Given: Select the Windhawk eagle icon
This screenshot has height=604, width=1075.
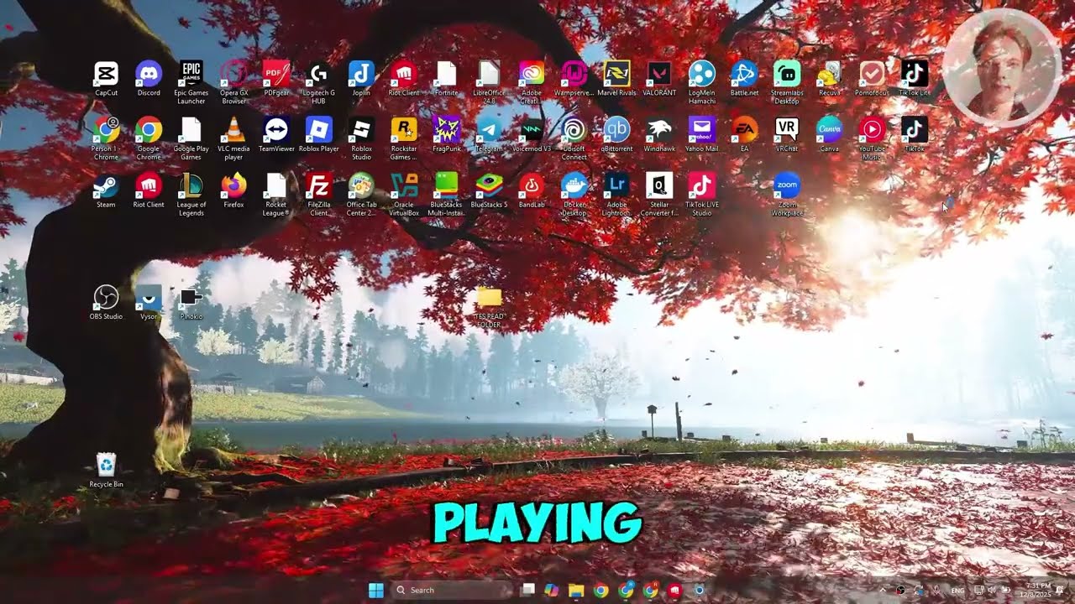Looking at the screenshot, I should coord(659,129).
